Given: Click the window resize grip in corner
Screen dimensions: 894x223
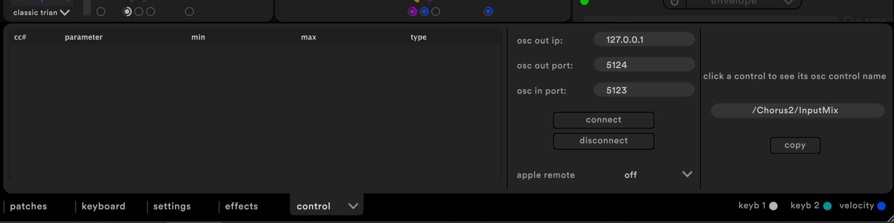Looking at the screenshot, I should pyautogui.click(x=890, y=219).
